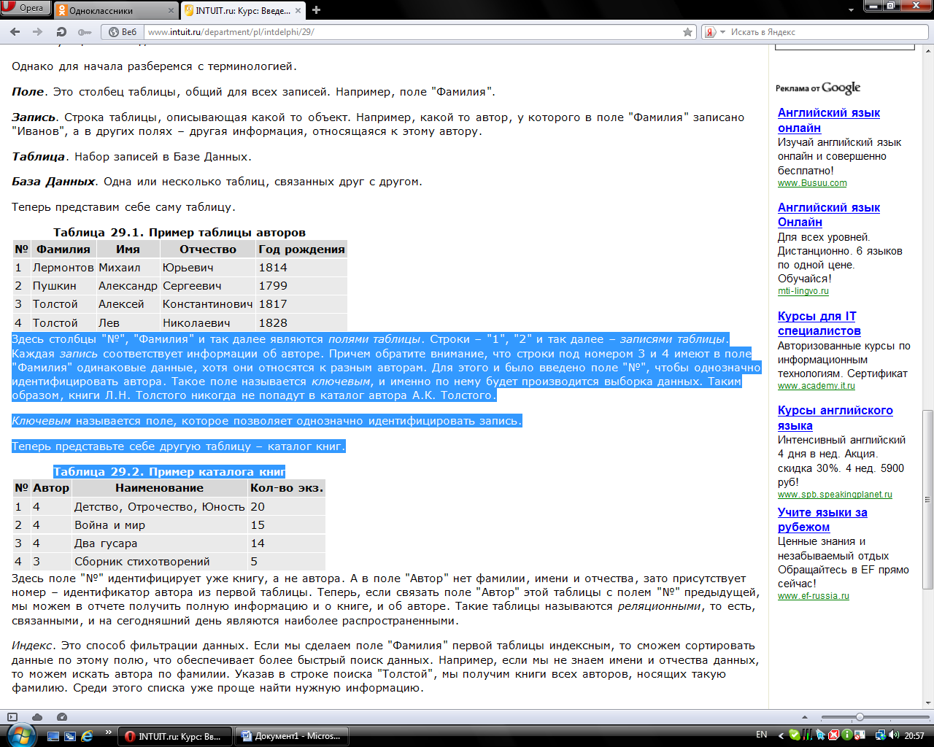This screenshot has width=934, height=747.
Task: Open the Opera main menu button
Action: coord(26,8)
